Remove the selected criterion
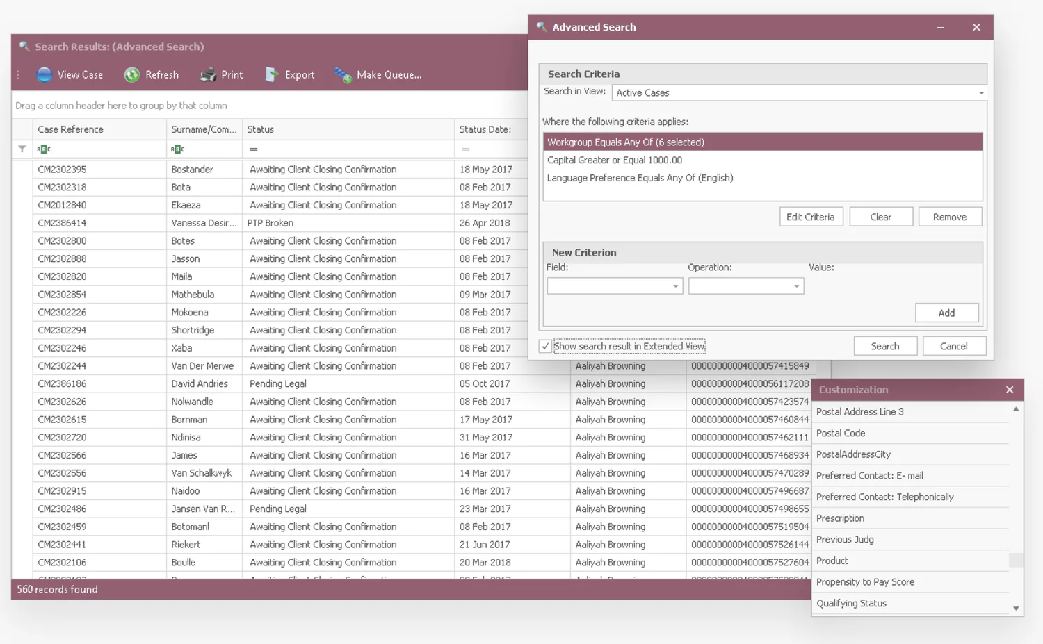Viewport: 1043px width, 644px height. click(950, 217)
